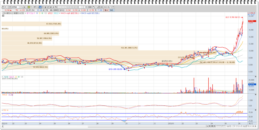Viewport: 259px width, 130px height.
Task: Click the 매도 sell button
Action: click(x=112, y=10)
